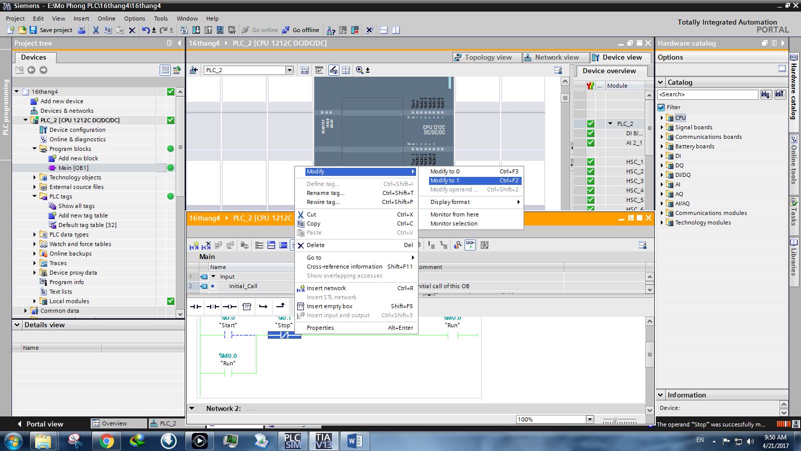801x451 pixels.
Task: Split the editor space horizontally
Action: pyautogui.click(x=384, y=30)
